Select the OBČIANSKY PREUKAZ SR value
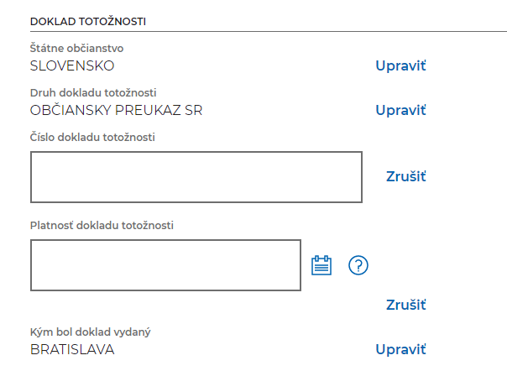 coord(116,110)
